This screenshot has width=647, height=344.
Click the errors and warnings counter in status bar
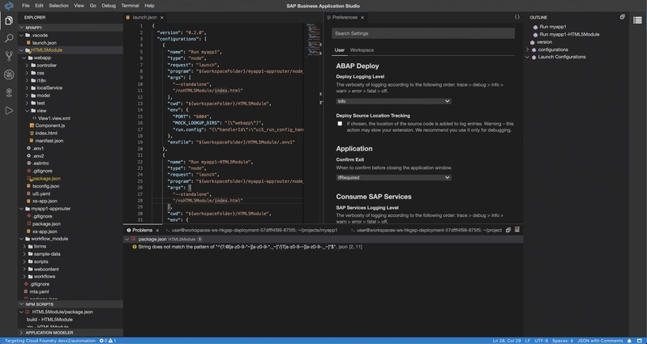coord(108,341)
